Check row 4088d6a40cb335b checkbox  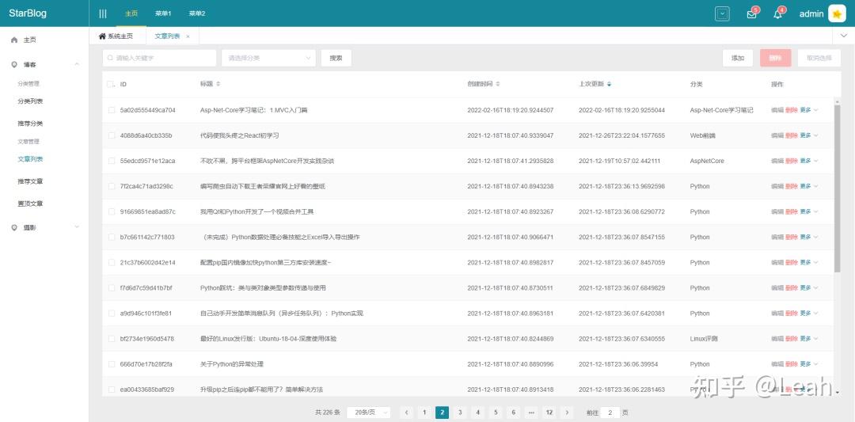[x=112, y=135]
